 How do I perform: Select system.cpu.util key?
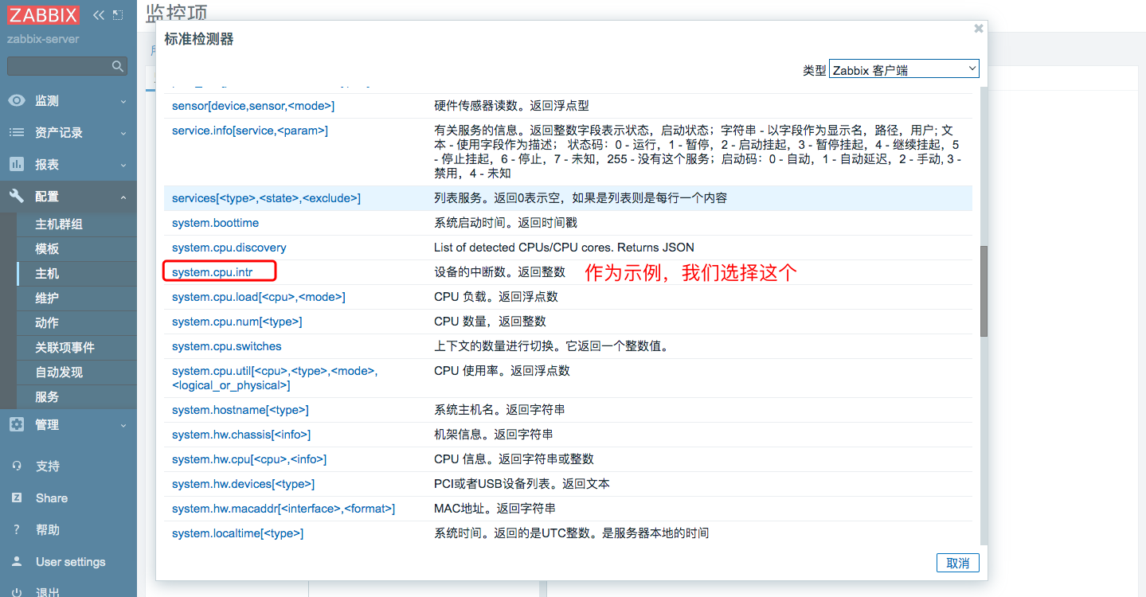point(275,378)
